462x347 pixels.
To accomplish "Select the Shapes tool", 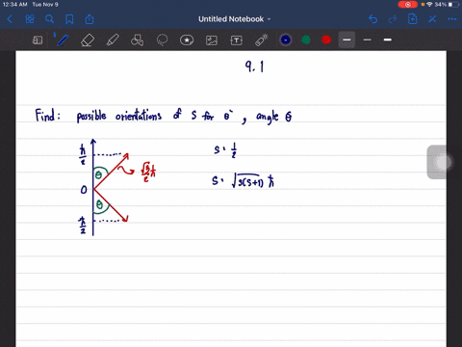I will point(137,40).
